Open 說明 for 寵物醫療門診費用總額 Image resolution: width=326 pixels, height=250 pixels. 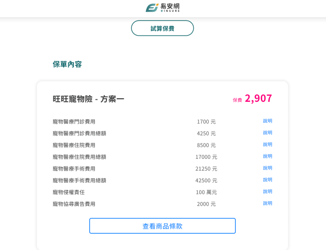coord(267,133)
